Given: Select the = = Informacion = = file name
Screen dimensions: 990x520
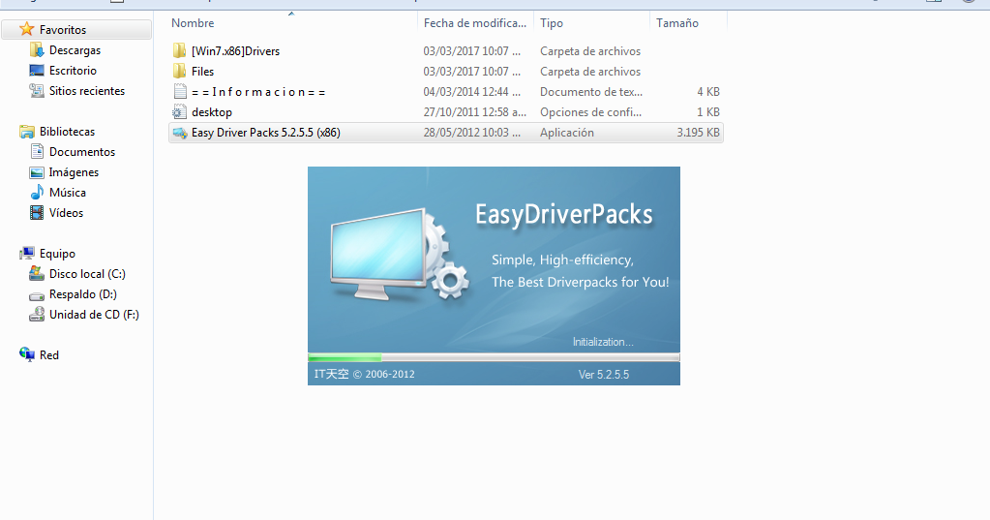Looking at the screenshot, I should click(258, 92).
